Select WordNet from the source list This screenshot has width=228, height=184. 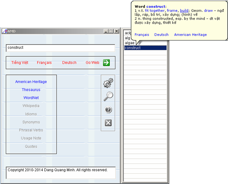[x=31, y=98]
